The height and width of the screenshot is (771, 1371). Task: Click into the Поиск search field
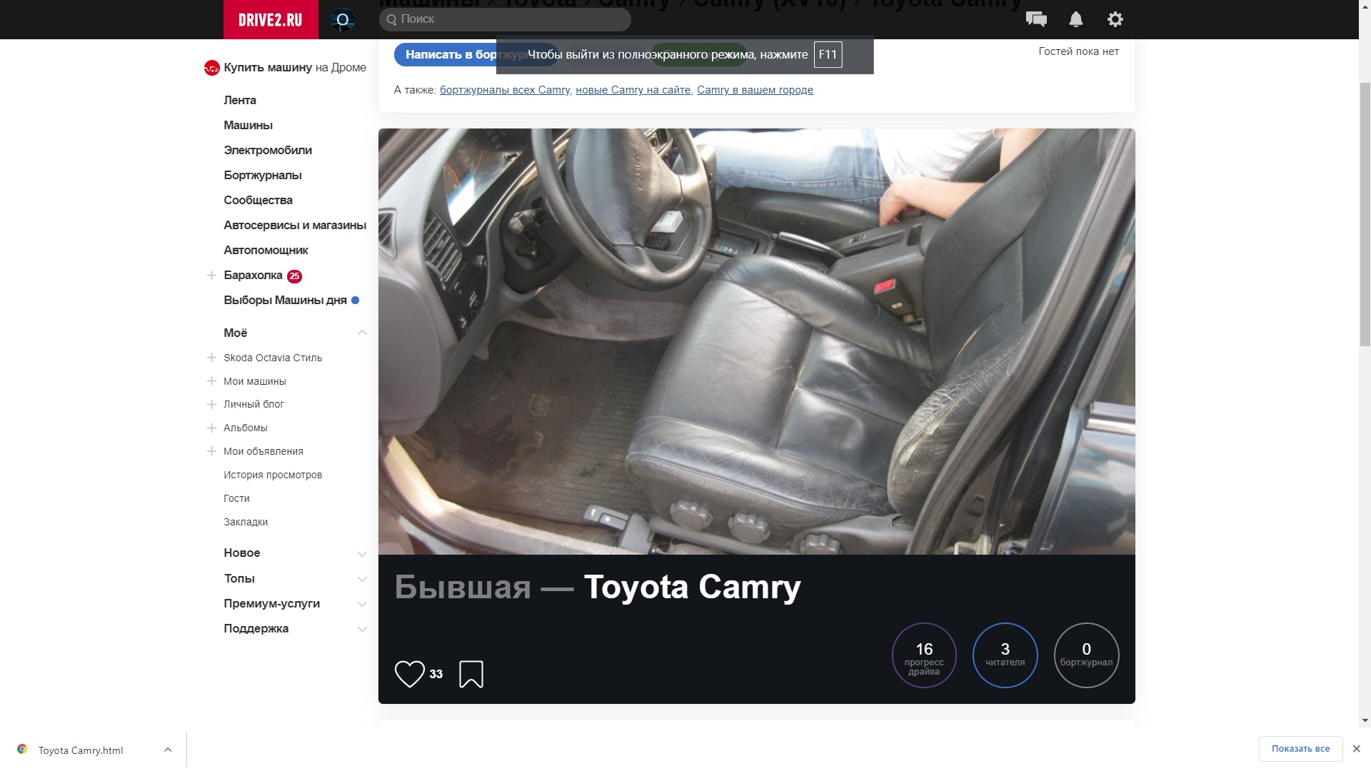coord(507,19)
